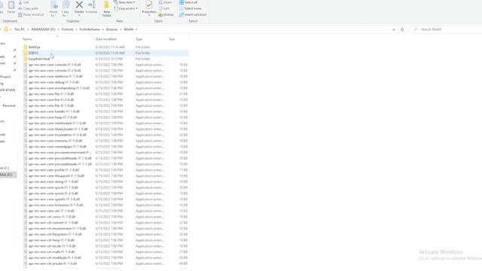The image size is (482, 271).
Task: Select the D3D12 folder row
Action: 105,53
